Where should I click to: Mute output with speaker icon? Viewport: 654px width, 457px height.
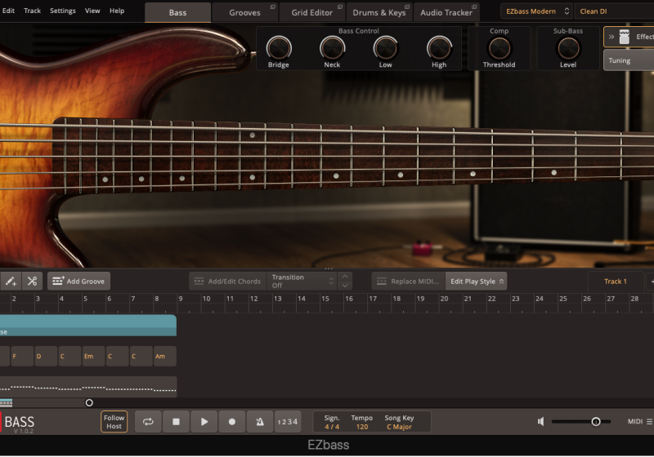point(540,422)
